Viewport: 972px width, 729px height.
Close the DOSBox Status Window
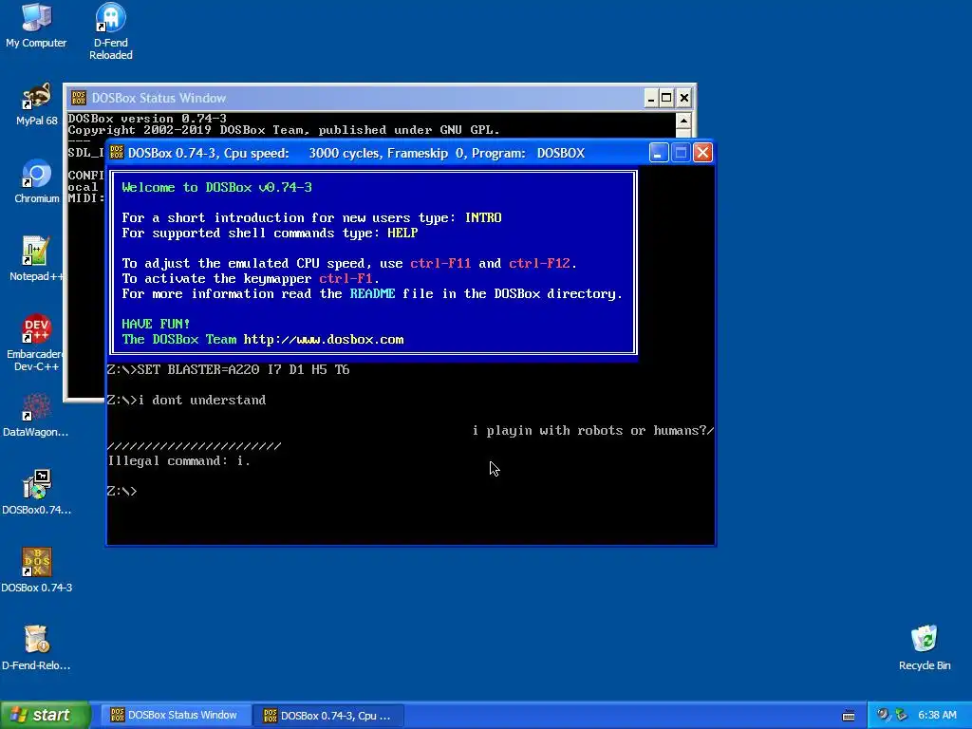(683, 98)
